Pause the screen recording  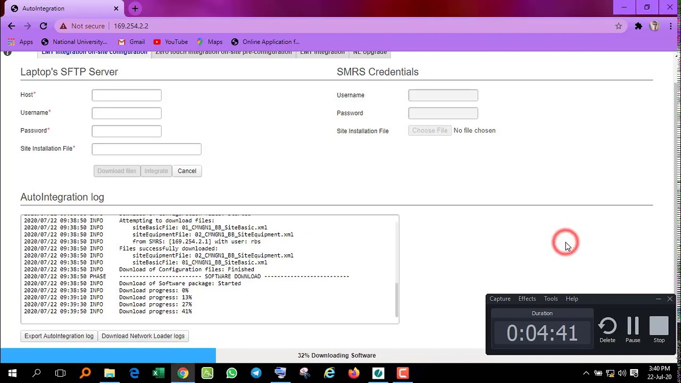(x=633, y=330)
